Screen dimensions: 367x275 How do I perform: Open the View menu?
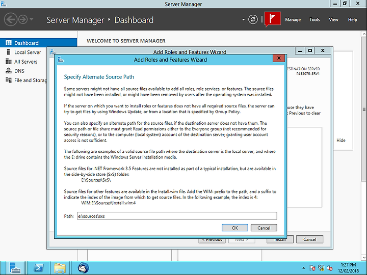(x=333, y=20)
